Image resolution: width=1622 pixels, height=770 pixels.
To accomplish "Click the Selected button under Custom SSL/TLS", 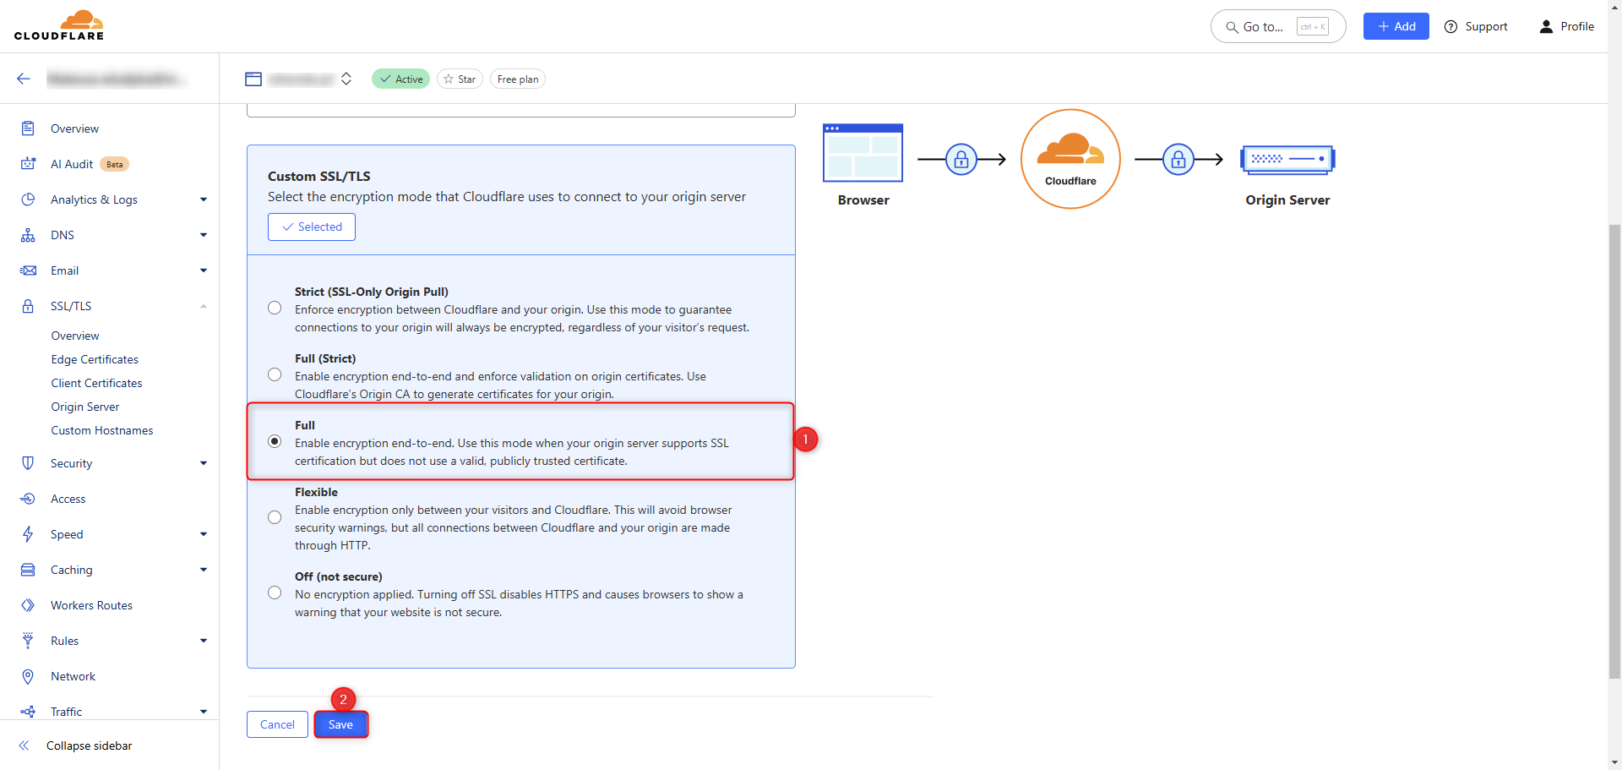I will pyautogui.click(x=312, y=227).
